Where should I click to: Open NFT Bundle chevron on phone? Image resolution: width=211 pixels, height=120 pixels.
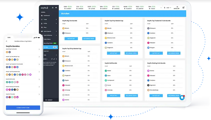coord(39,94)
